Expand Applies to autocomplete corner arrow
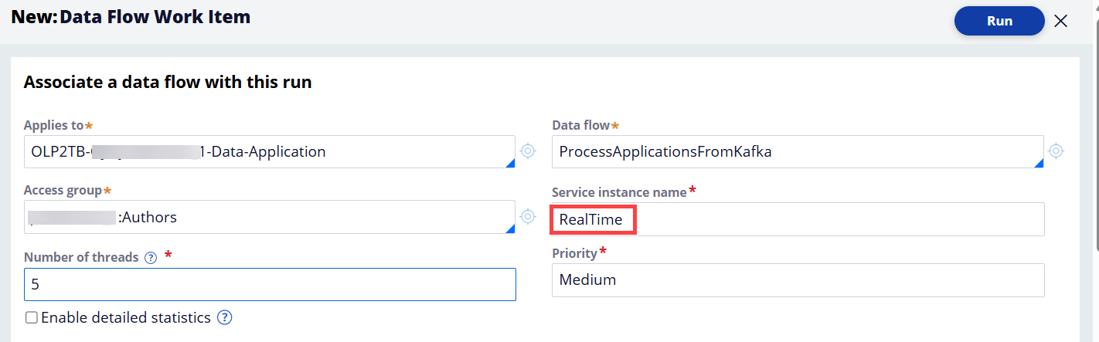This screenshot has height=342, width=1099. (510, 163)
